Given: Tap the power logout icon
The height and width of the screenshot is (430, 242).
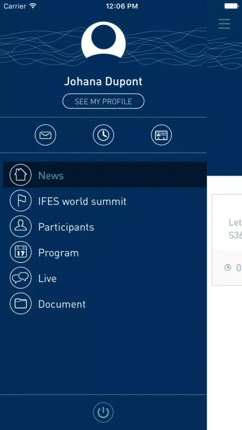Looking at the screenshot, I should tap(103, 412).
